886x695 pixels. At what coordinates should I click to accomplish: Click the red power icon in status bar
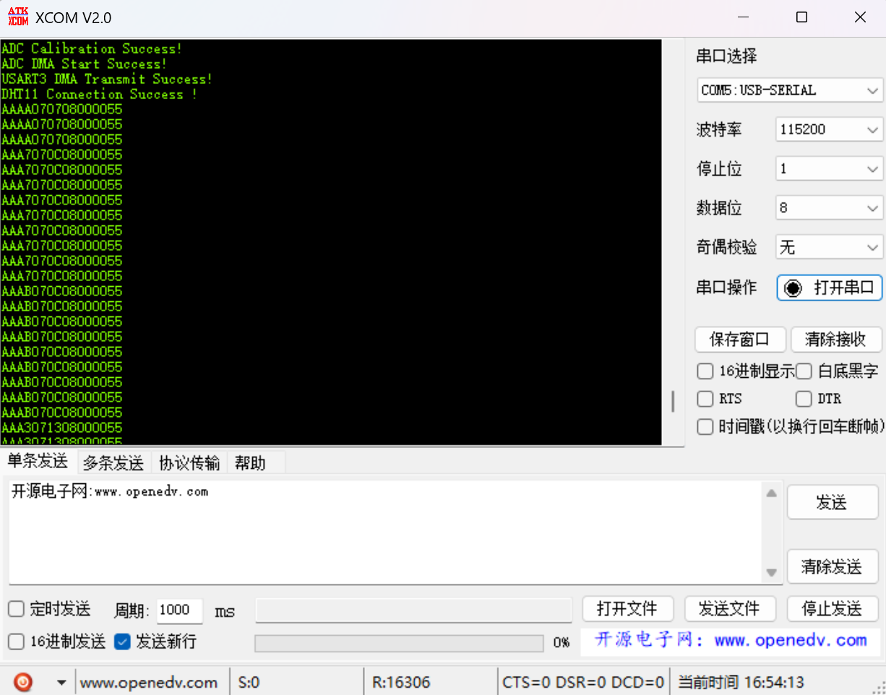pos(22,681)
